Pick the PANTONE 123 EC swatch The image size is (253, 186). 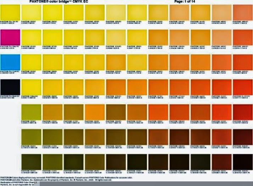click(x=95, y=87)
